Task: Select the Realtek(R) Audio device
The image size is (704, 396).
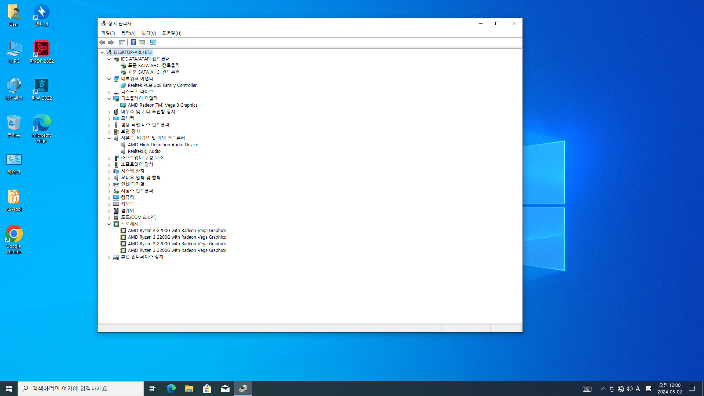Action: tap(144, 151)
